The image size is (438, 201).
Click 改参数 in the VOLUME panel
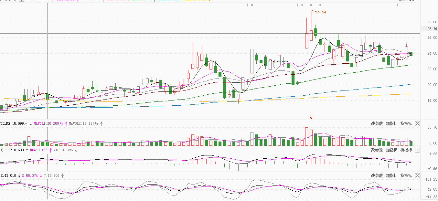click(x=377, y=123)
